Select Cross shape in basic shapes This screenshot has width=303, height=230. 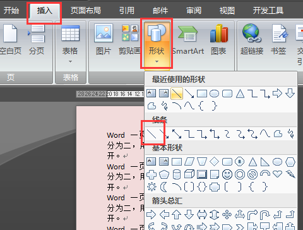point(151,174)
